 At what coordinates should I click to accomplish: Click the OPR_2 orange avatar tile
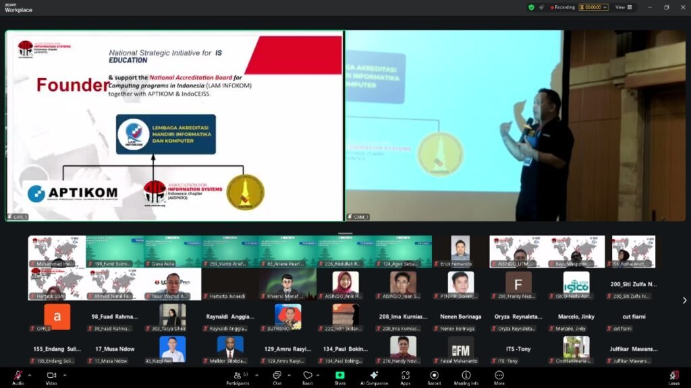57,317
